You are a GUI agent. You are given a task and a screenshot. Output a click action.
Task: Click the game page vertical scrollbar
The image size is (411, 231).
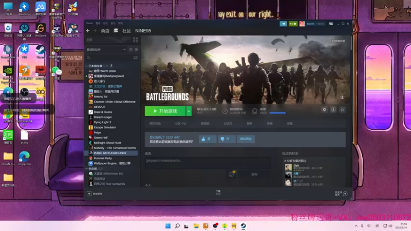click(x=351, y=43)
